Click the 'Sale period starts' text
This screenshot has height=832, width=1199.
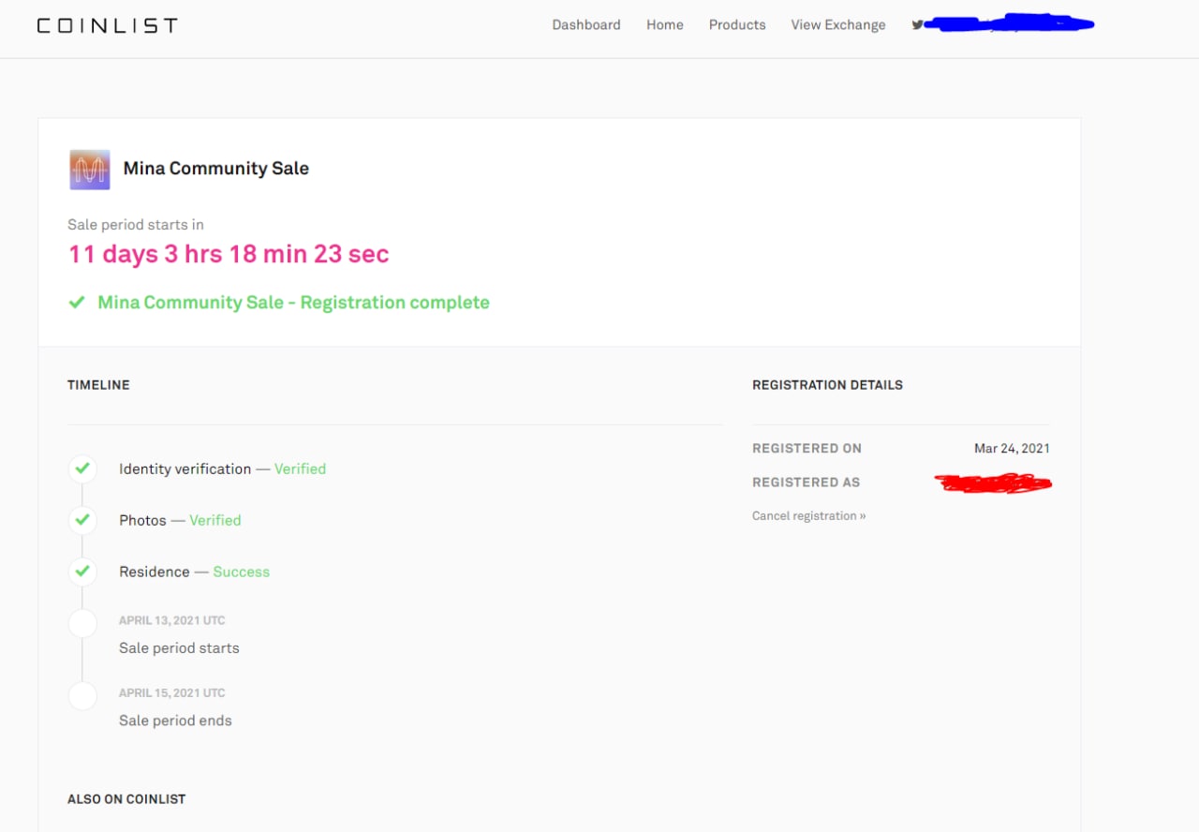click(x=179, y=648)
